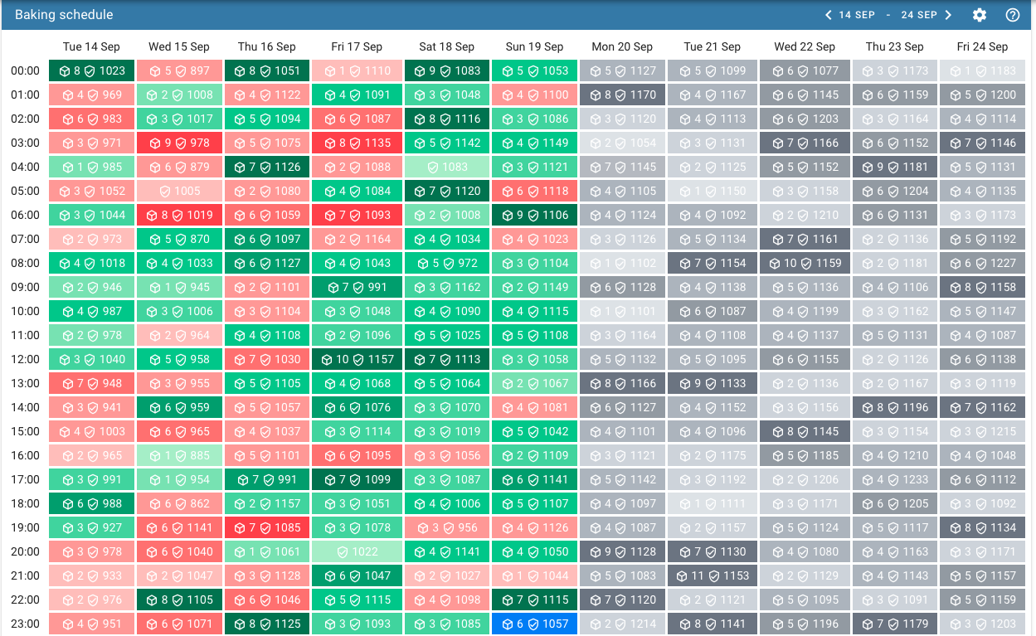Open Tue 14 Sep cell 8 / 1023
The height and width of the screenshot is (636, 1036).
91,71
